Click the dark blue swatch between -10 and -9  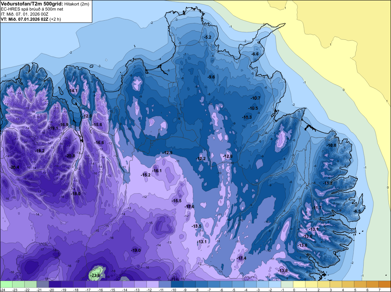177,284
